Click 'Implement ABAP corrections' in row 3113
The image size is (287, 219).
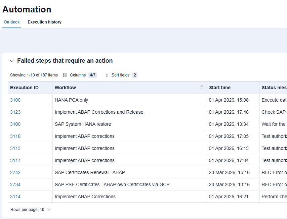coord(85,148)
